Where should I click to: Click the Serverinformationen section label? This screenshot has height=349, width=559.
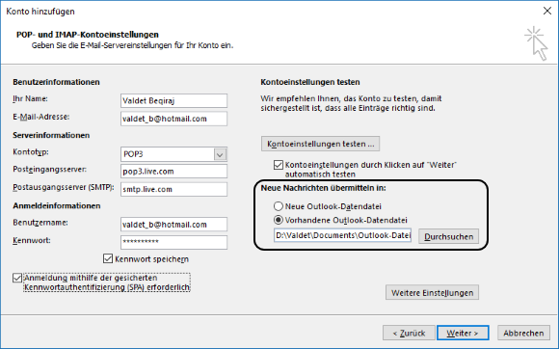tap(51, 135)
